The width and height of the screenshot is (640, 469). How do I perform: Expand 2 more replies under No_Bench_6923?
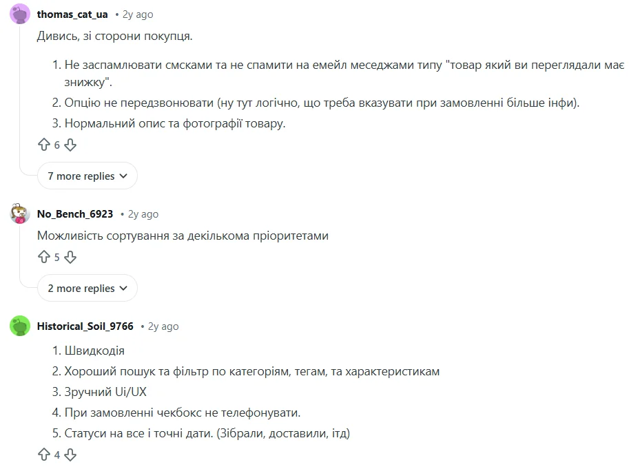pos(87,288)
